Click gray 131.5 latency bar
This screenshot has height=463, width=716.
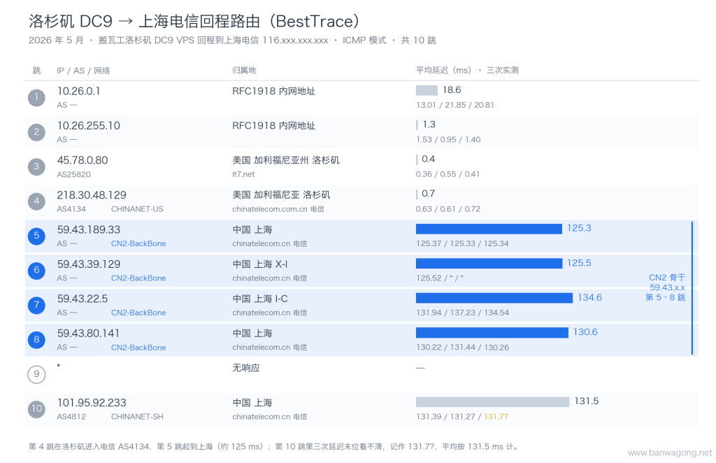point(493,402)
